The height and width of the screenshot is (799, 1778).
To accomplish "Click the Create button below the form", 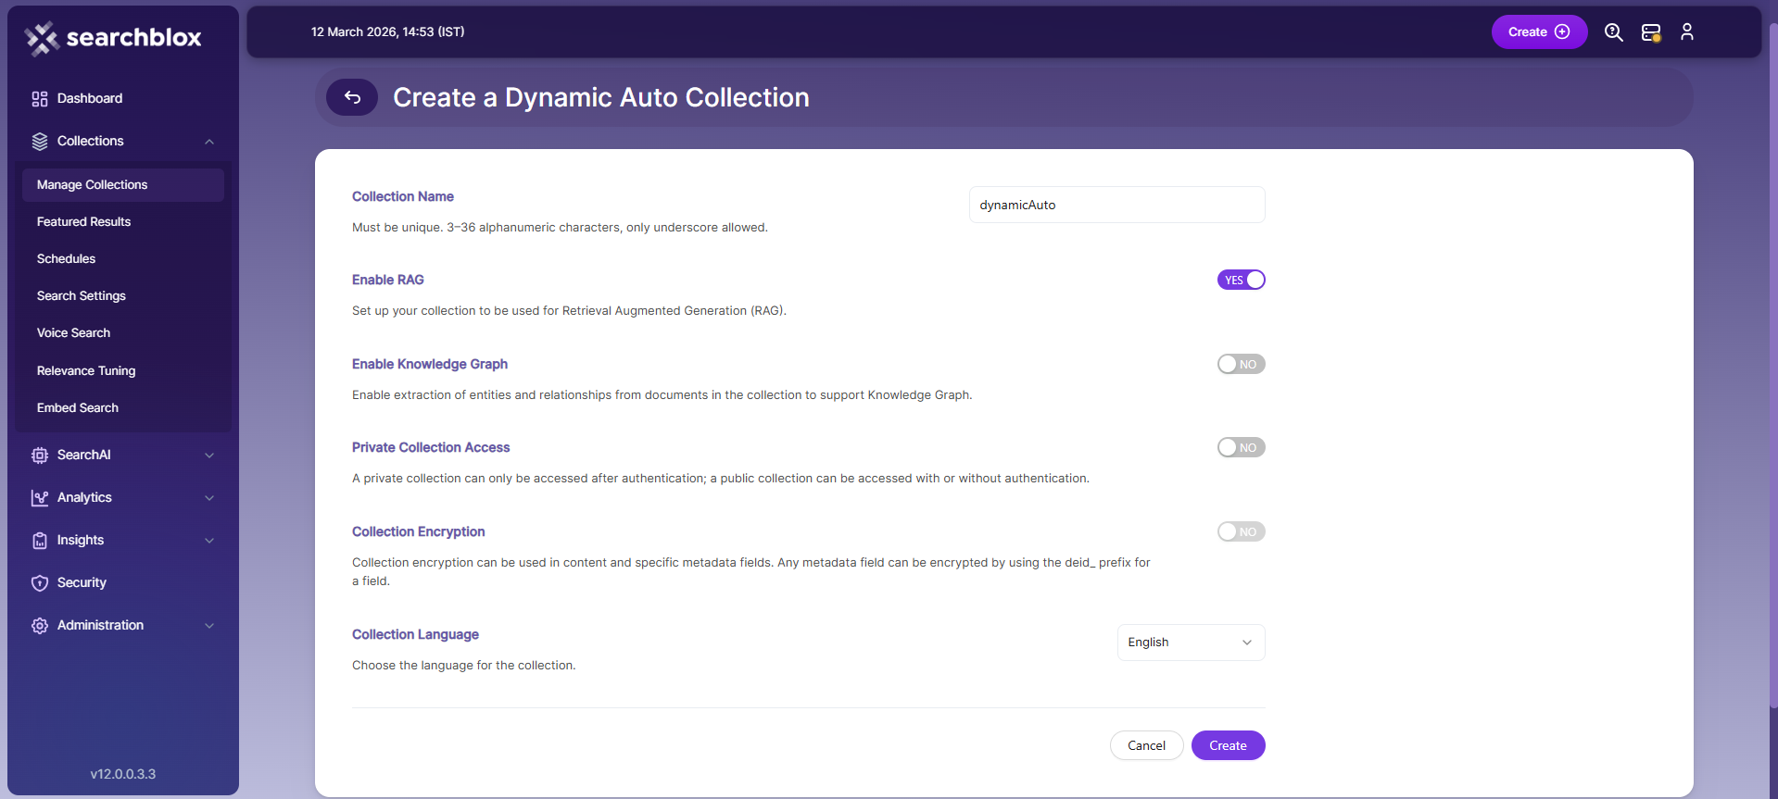I will 1228,745.
